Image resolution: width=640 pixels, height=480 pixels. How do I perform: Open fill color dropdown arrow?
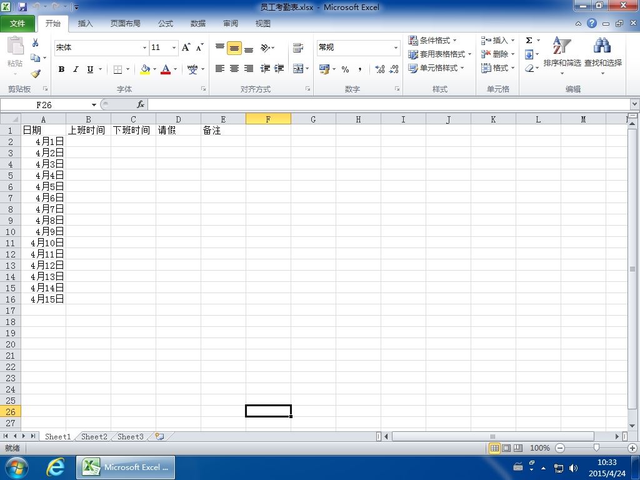point(155,69)
